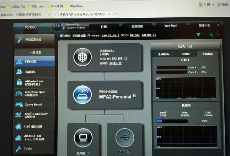This screenshot has width=230, height=156.
Task: Click the operation mode wireless router link
Action: pos(79,35)
